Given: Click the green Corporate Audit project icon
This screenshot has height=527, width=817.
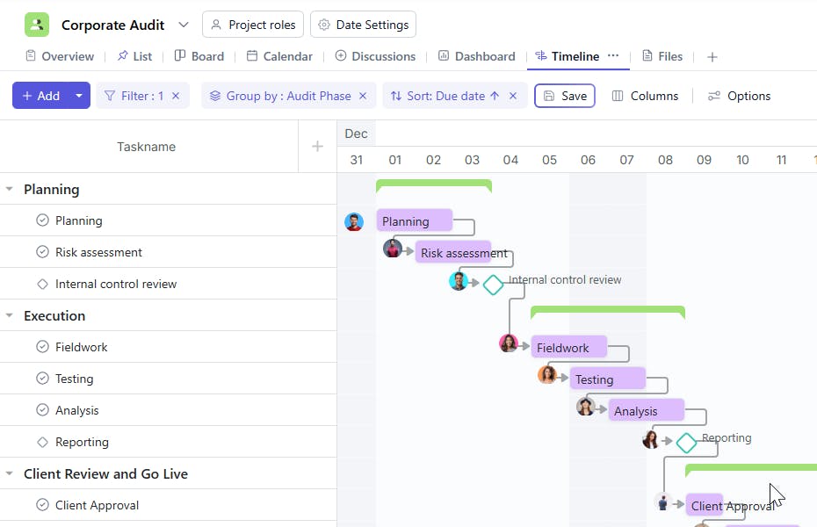Looking at the screenshot, I should [x=37, y=25].
